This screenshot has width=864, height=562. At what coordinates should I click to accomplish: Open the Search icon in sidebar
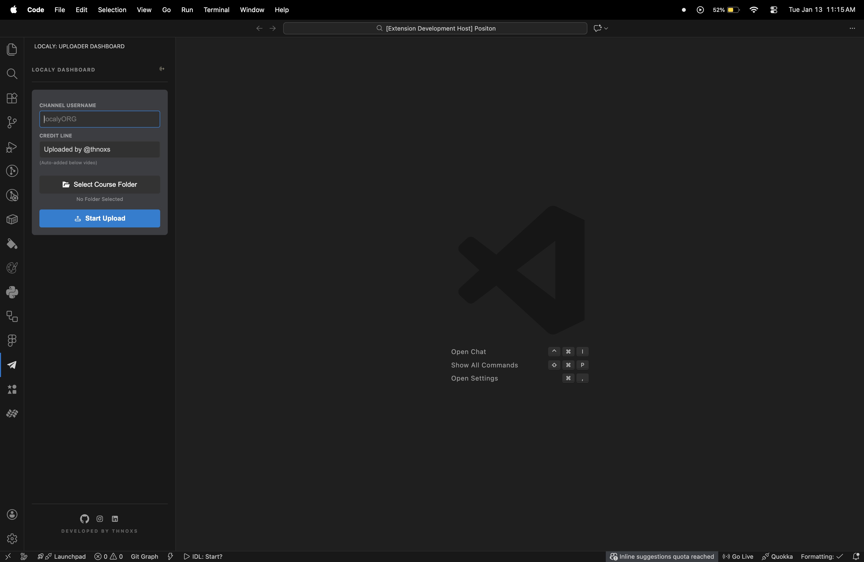tap(12, 74)
